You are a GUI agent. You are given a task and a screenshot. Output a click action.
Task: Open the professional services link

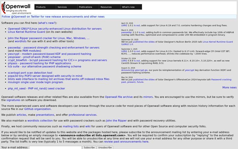coord(83,115)
